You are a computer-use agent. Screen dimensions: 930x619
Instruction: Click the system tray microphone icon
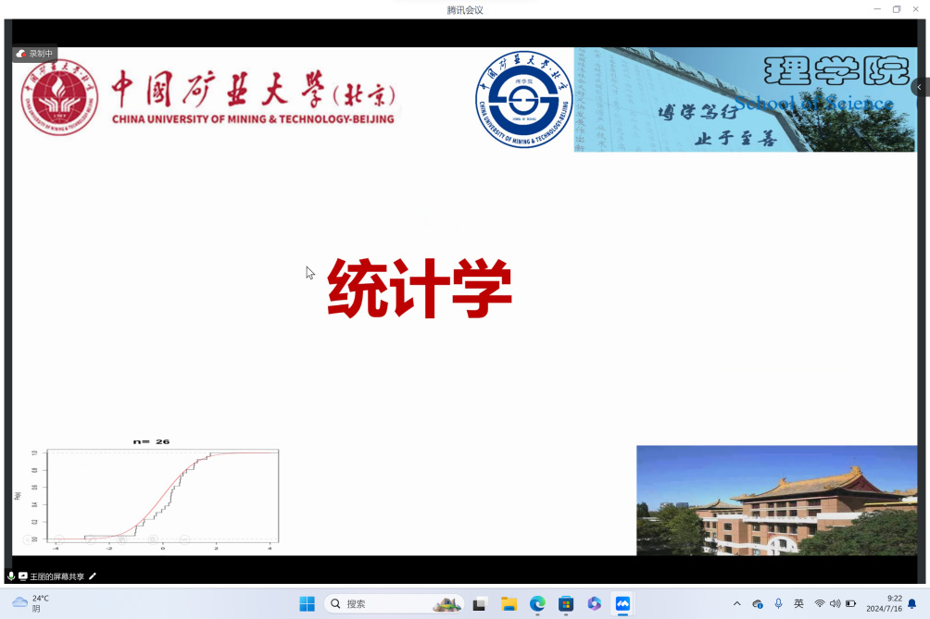click(778, 604)
